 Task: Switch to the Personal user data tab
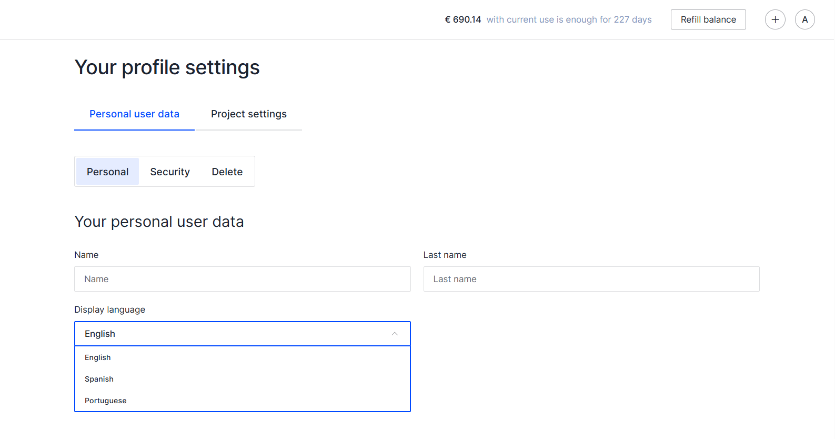134,114
